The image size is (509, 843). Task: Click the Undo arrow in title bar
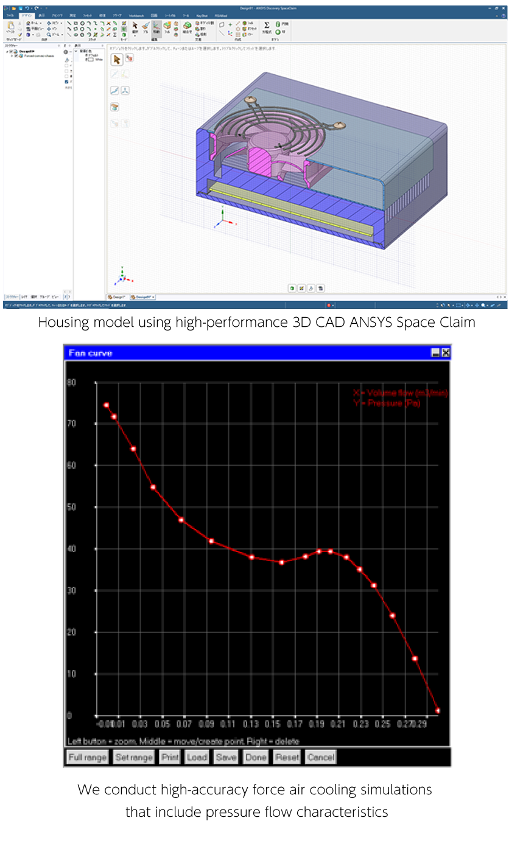(28, 8)
